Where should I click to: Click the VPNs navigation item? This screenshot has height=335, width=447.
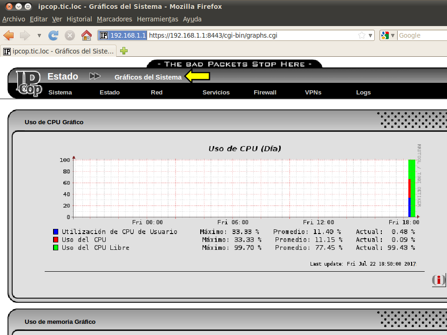tap(313, 92)
